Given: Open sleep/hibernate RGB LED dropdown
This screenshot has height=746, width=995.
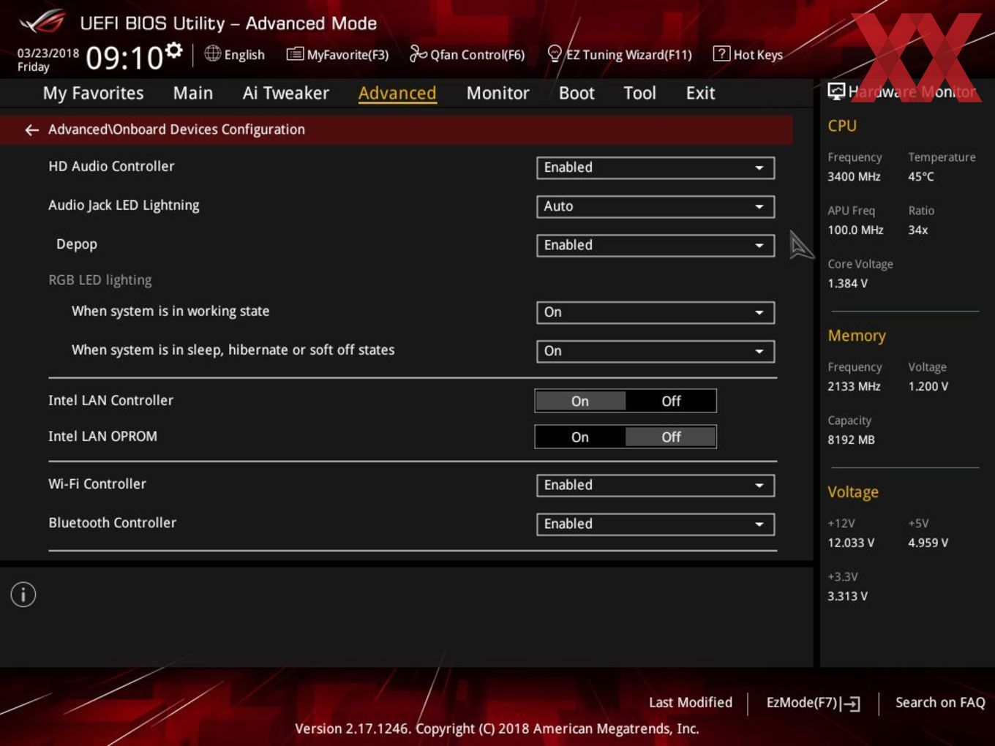Looking at the screenshot, I should tap(656, 351).
